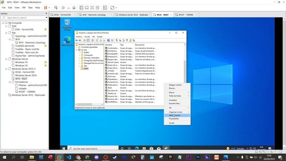Open the Library search filter dropdown

(46, 18)
